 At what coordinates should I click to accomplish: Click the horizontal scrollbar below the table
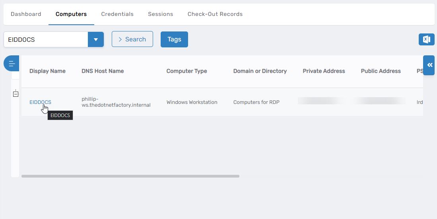click(x=130, y=176)
